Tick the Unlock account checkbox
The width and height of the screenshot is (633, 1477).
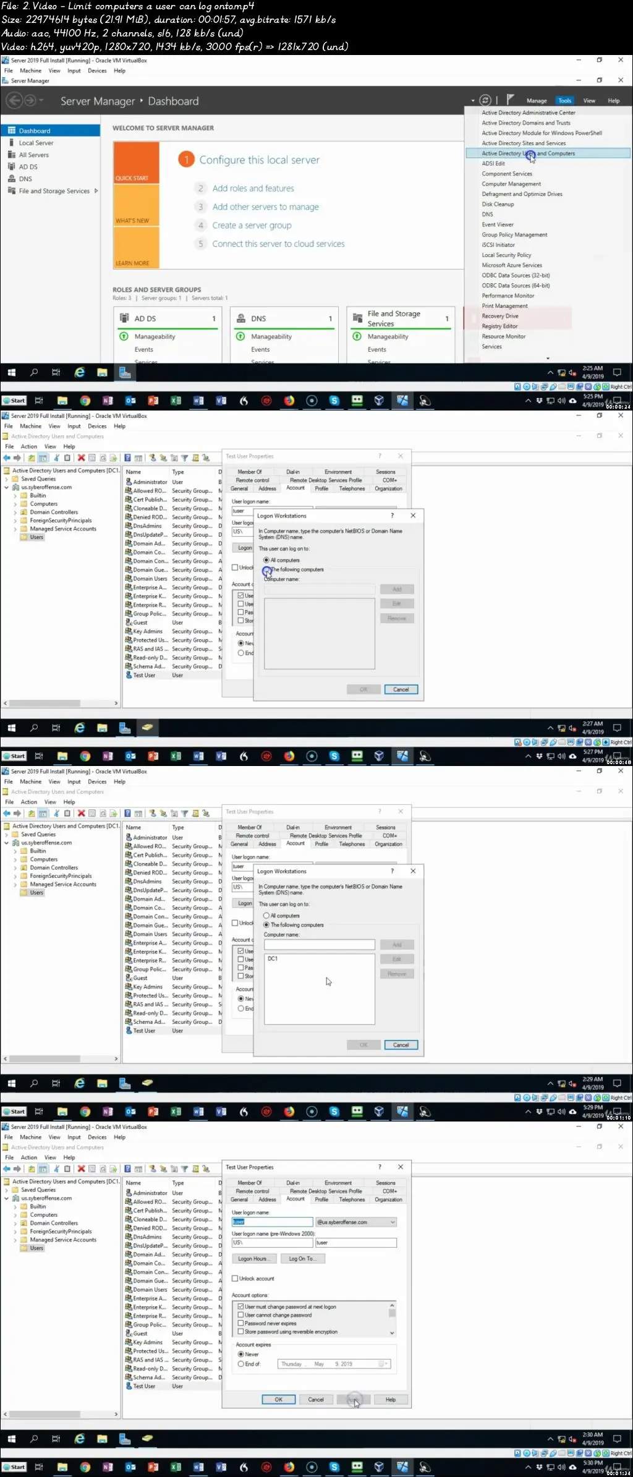(235, 1279)
